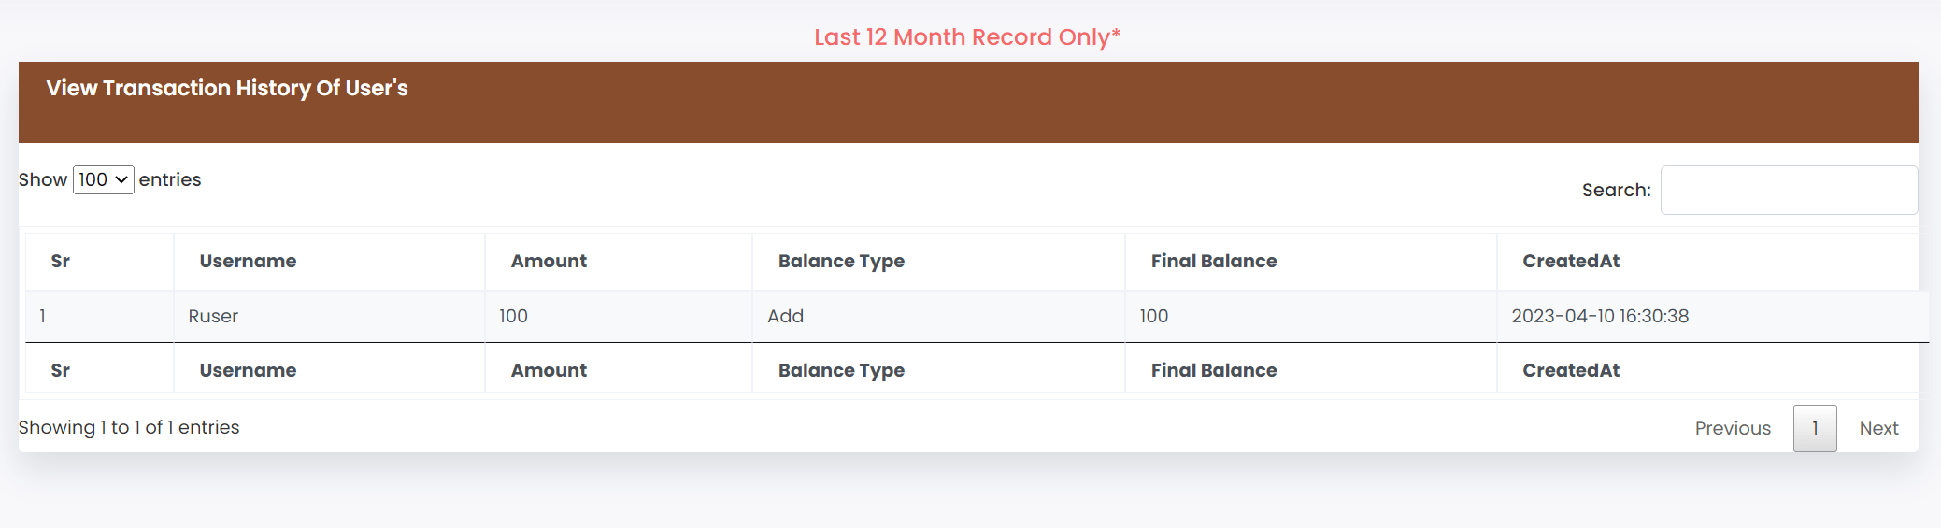Sort by CreatedAt column header
Viewport: 1941px width, 528px height.
tap(1707, 262)
